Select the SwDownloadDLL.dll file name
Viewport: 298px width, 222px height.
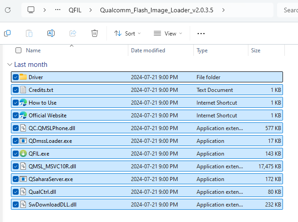(52, 205)
